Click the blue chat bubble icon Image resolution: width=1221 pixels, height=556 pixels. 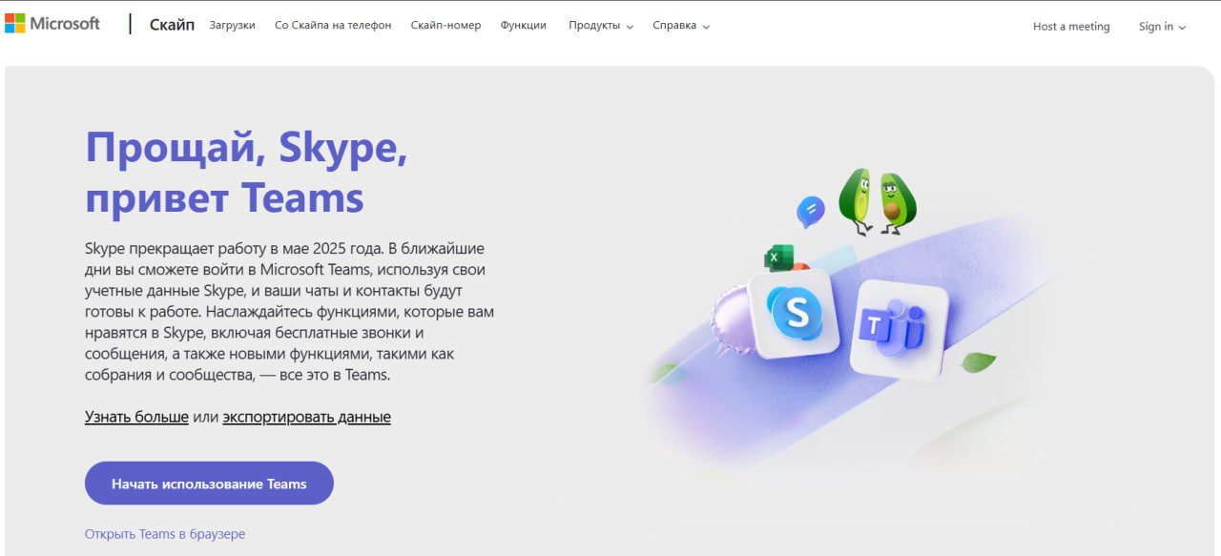pos(810,211)
